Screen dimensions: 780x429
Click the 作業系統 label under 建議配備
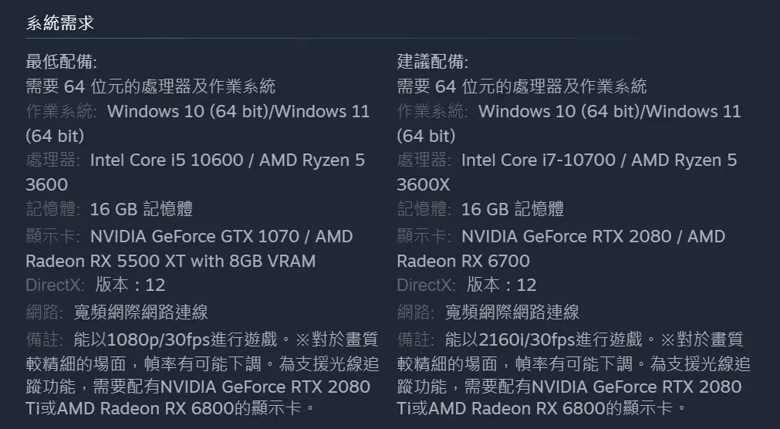pos(432,111)
